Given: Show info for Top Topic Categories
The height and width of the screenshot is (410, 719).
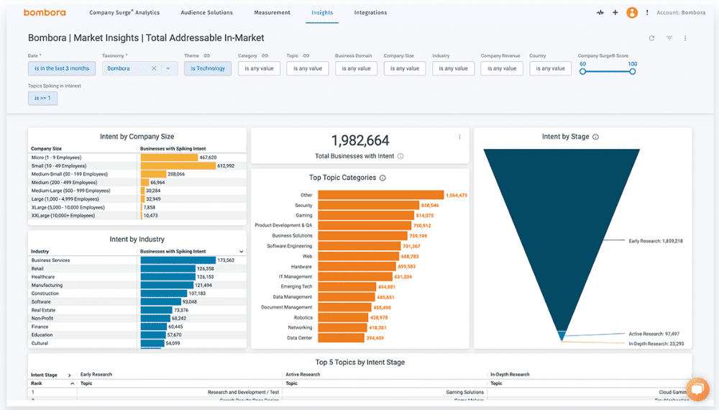Looking at the screenshot, I should point(383,178).
